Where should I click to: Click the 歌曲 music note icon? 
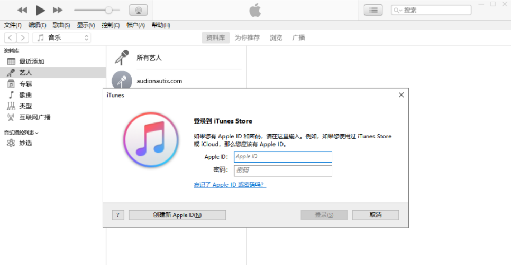(11, 95)
